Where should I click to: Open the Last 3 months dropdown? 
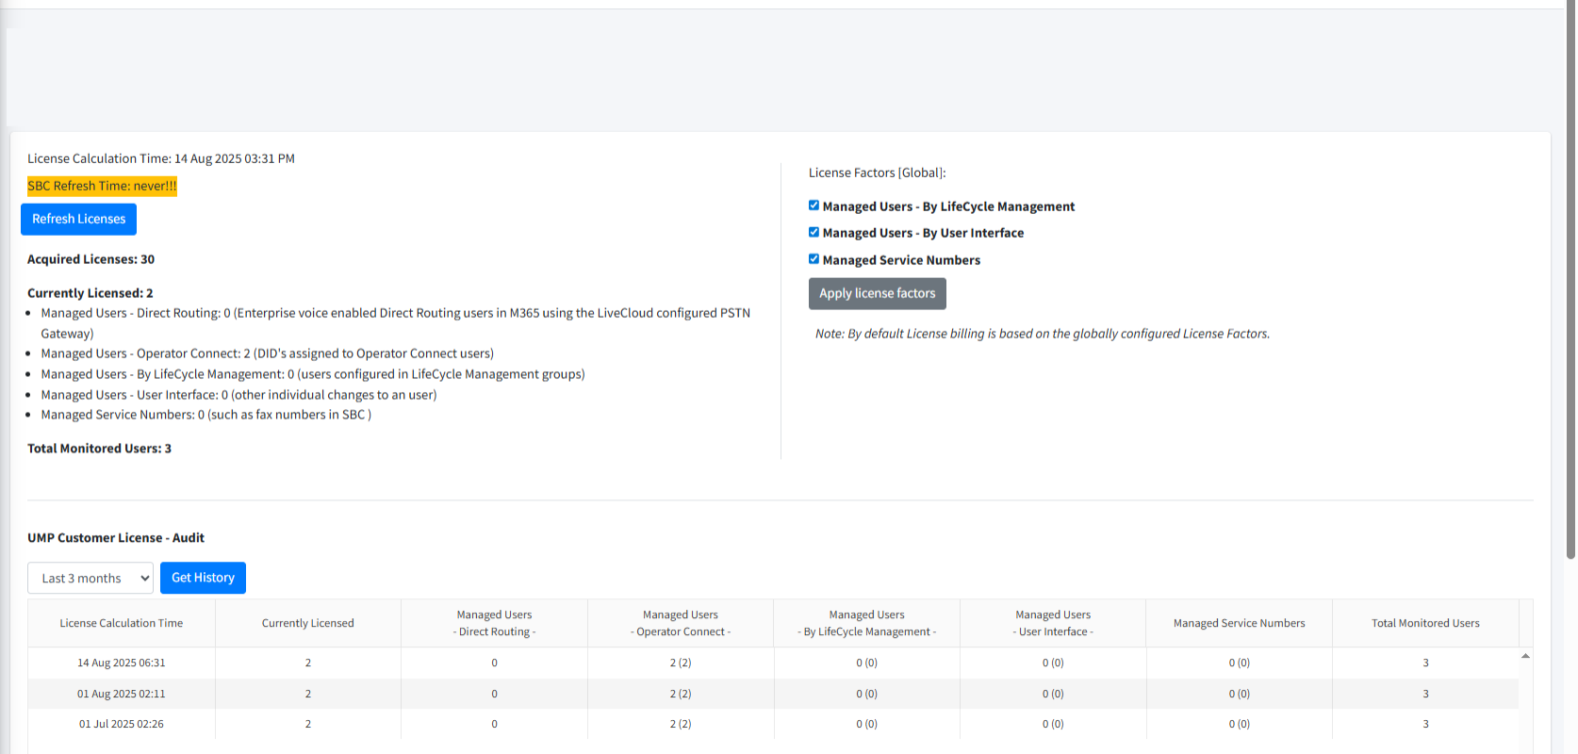click(x=90, y=579)
